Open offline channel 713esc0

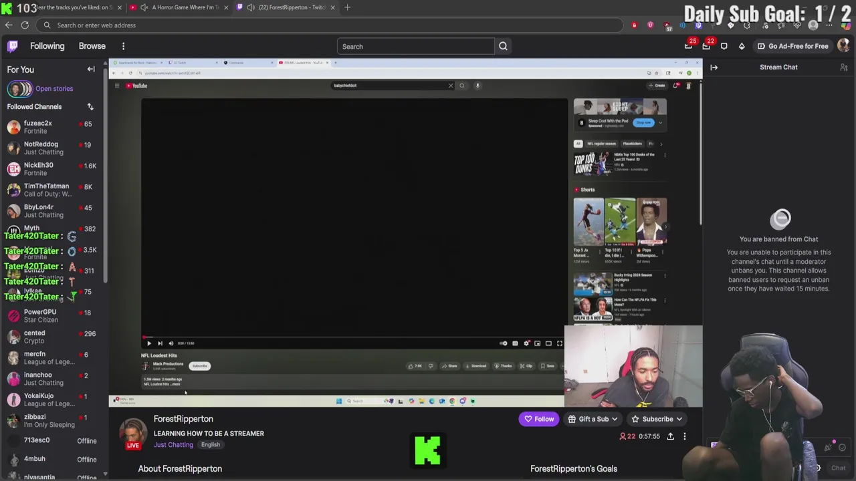(53, 441)
